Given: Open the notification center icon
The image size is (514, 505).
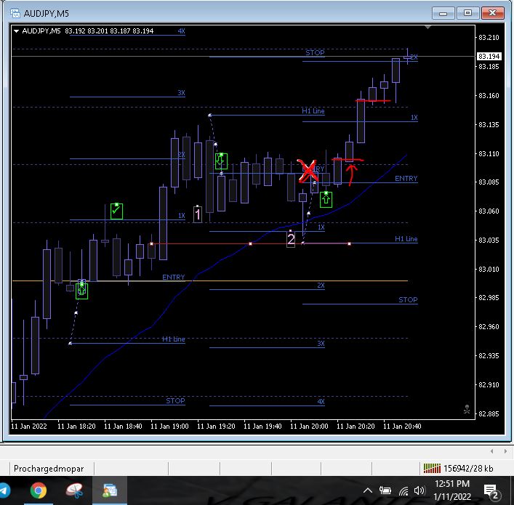Looking at the screenshot, I should (491, 491).
